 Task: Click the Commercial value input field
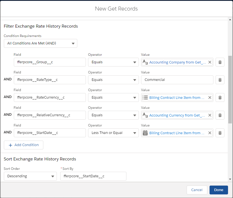tap(177, 80)
